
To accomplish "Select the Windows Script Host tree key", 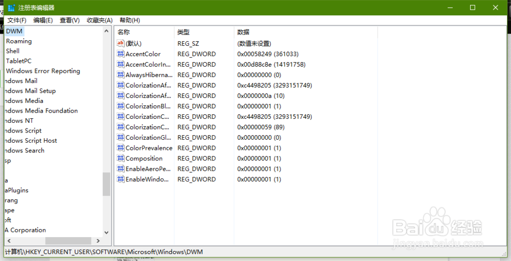I will coord(31,141).
